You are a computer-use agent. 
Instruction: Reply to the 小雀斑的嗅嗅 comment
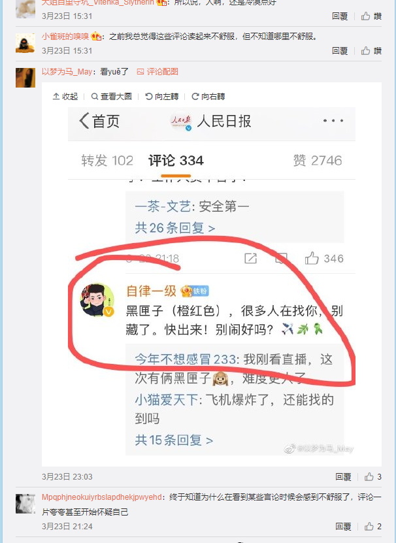pyautogui.click(x=340, y=51)
